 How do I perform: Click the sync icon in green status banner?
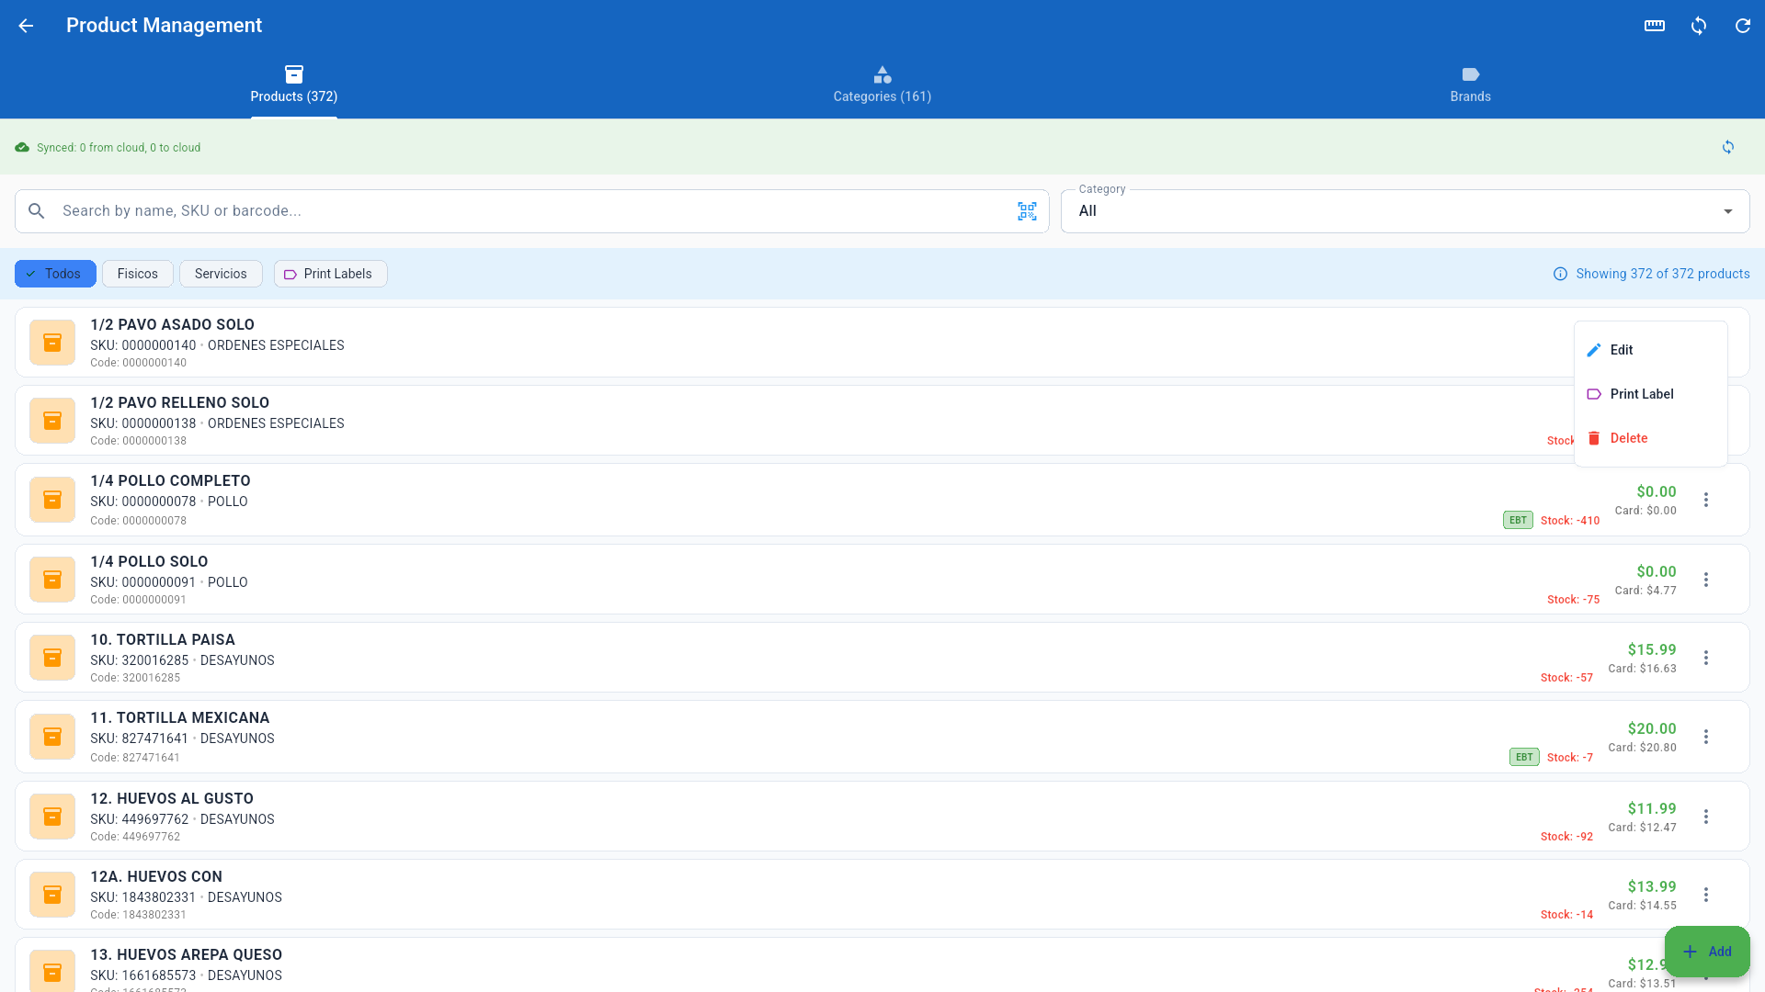1728,147
